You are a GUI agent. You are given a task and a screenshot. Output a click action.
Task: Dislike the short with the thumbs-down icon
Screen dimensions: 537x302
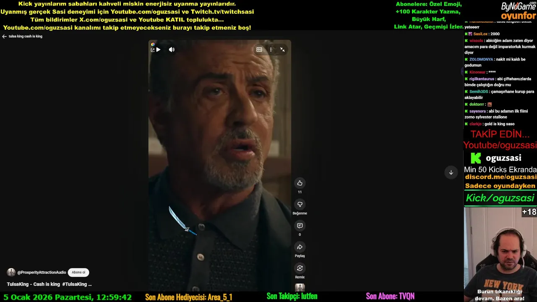300,204
